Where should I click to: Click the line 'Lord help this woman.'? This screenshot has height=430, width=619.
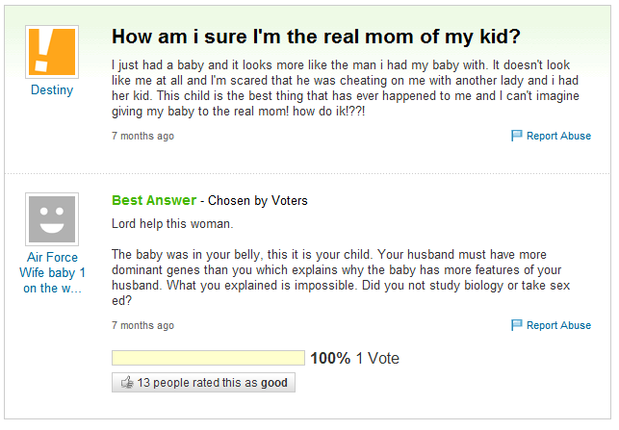pyautogui.click(x=172, y=224)
